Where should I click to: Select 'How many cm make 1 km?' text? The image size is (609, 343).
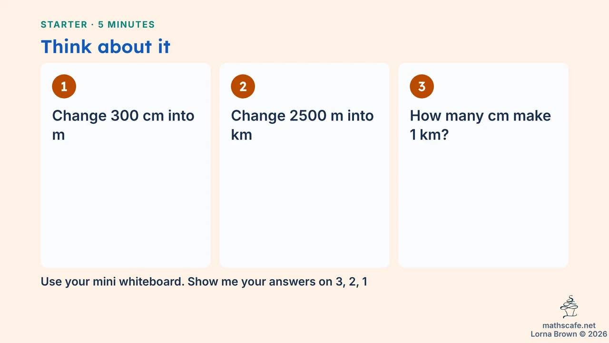tap(481, 125)
